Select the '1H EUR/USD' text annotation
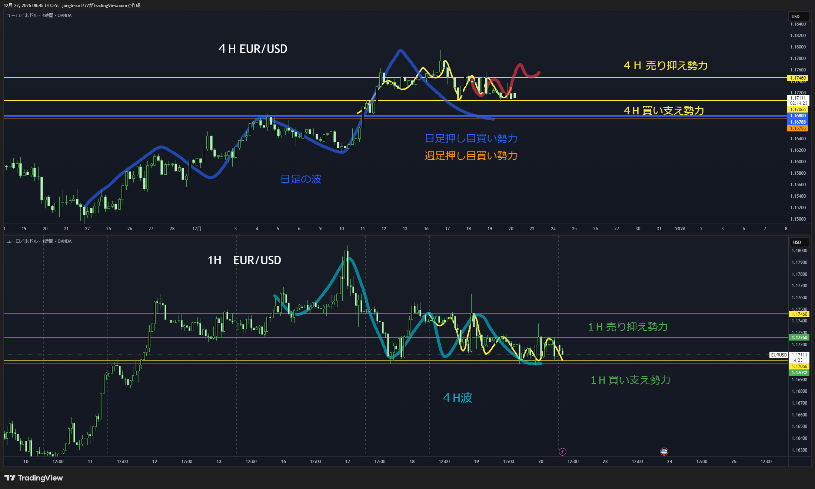815x489 pixels. pos(244,260)
